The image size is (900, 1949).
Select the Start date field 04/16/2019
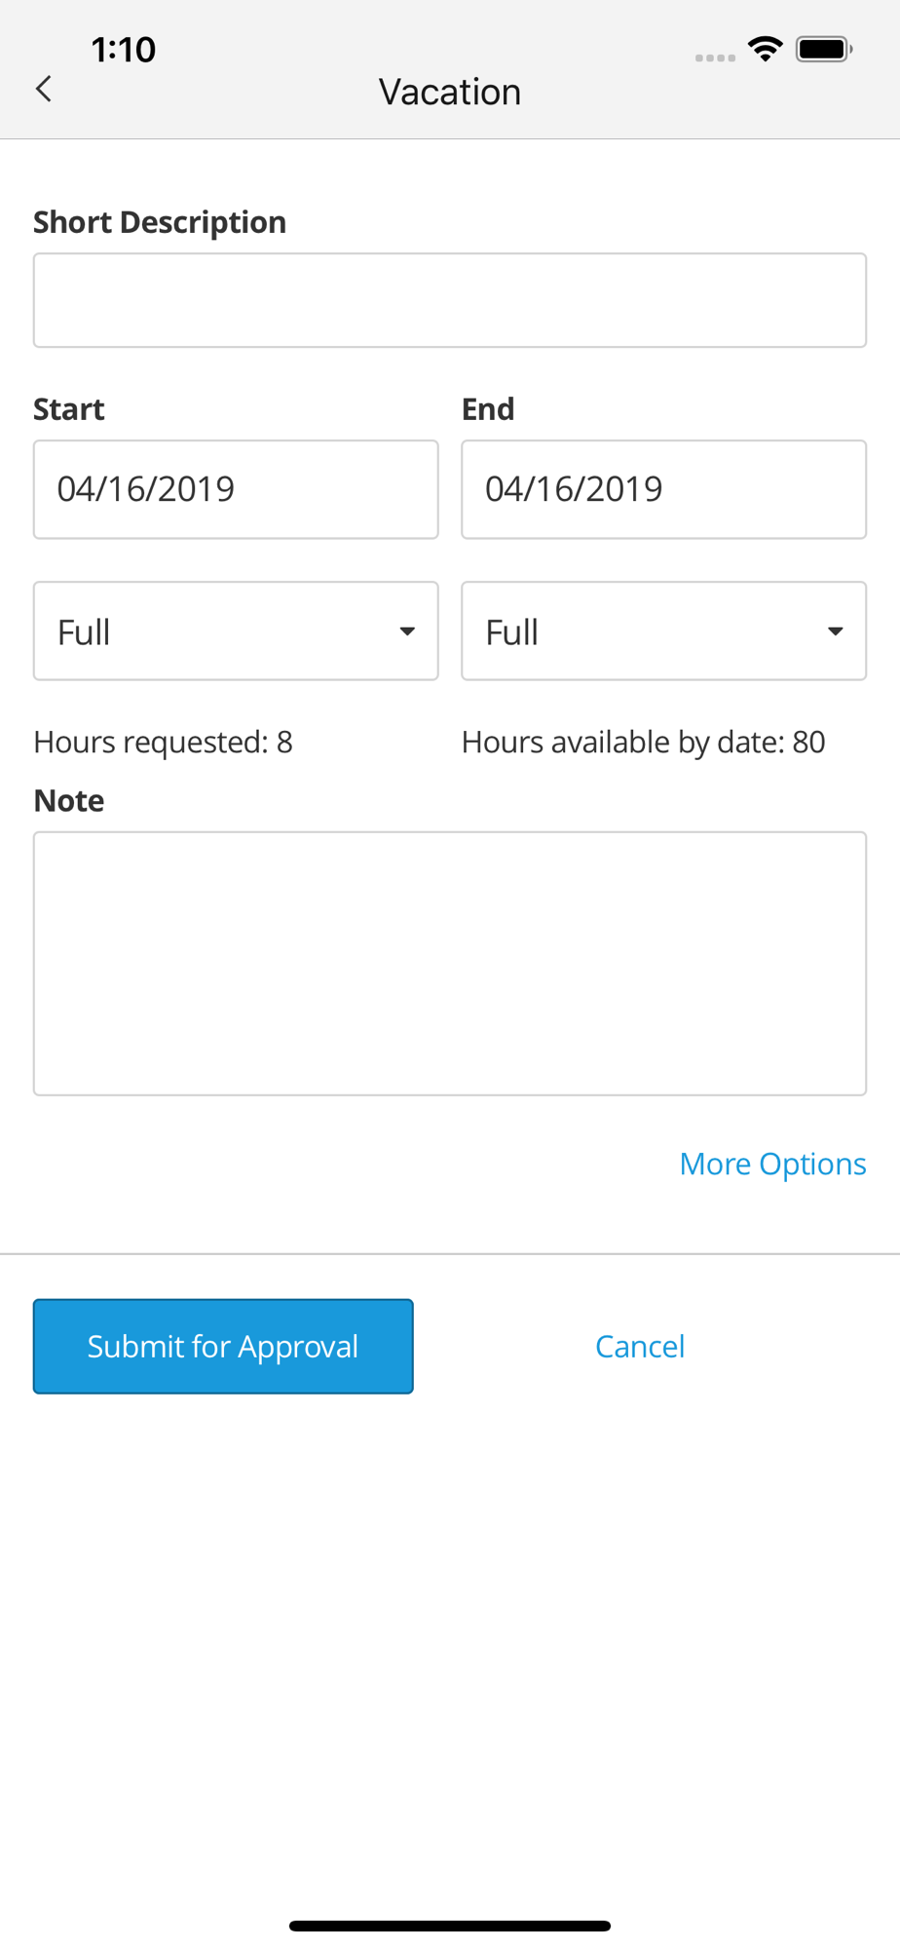point(236,489)
